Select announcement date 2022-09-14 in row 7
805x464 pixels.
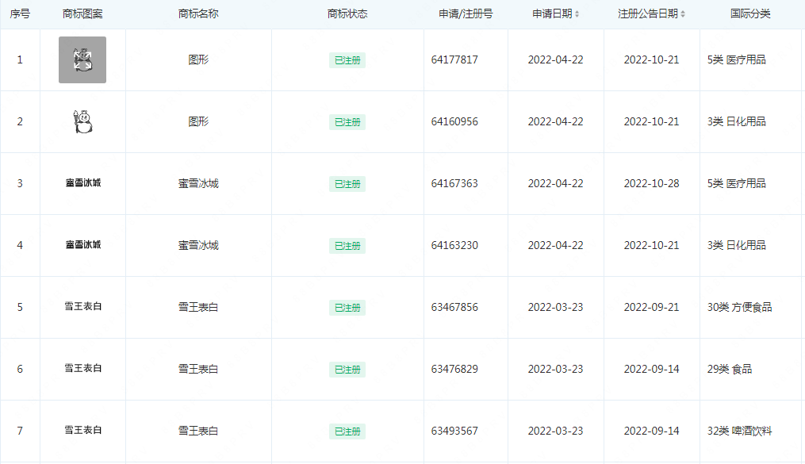651,431
